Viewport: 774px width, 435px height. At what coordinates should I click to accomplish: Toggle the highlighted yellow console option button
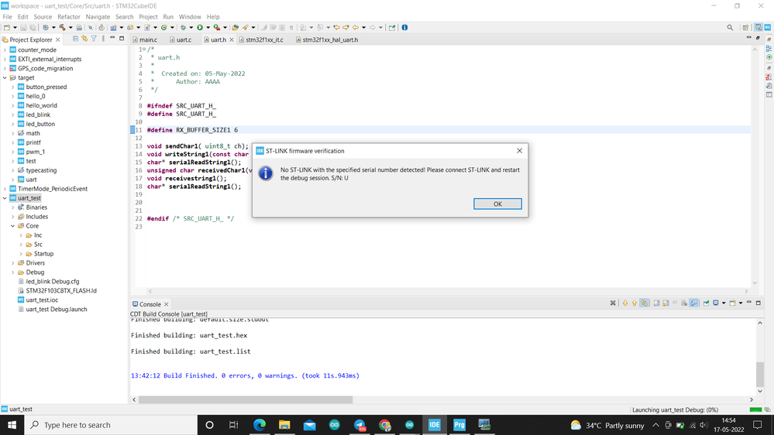click(x=644, y=303)
